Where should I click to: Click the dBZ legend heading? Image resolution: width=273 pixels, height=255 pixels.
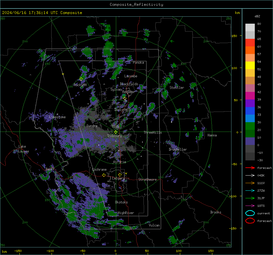coord(257,16)
